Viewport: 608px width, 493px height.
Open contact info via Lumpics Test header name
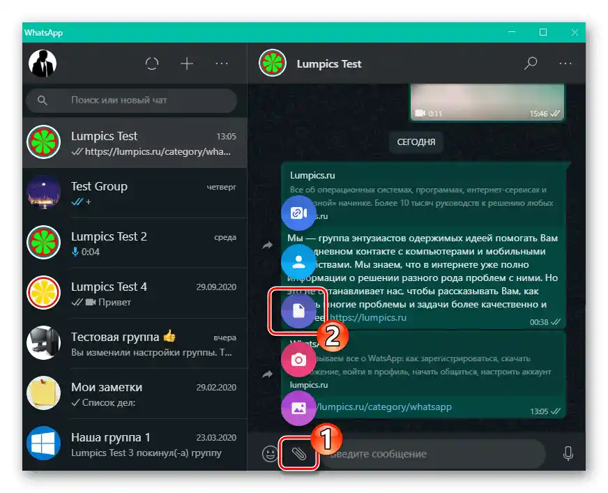(329, 64)
